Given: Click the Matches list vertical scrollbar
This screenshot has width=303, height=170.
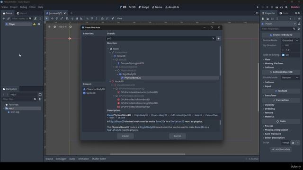Looking at the screenshot, I should [x=220, y=61].
